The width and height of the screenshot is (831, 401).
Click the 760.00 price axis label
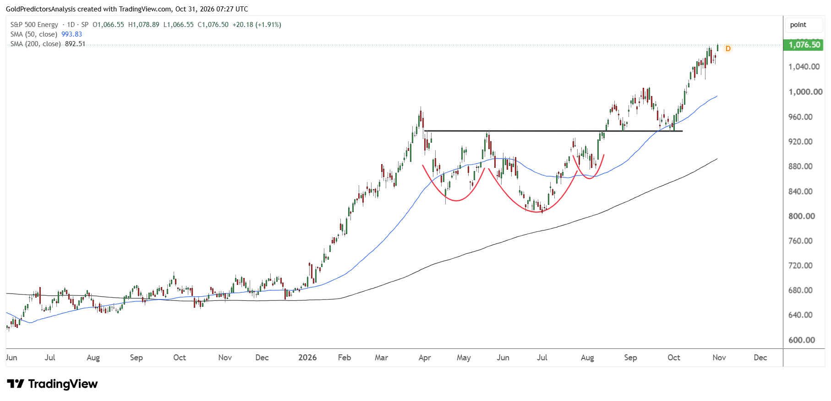800,241
